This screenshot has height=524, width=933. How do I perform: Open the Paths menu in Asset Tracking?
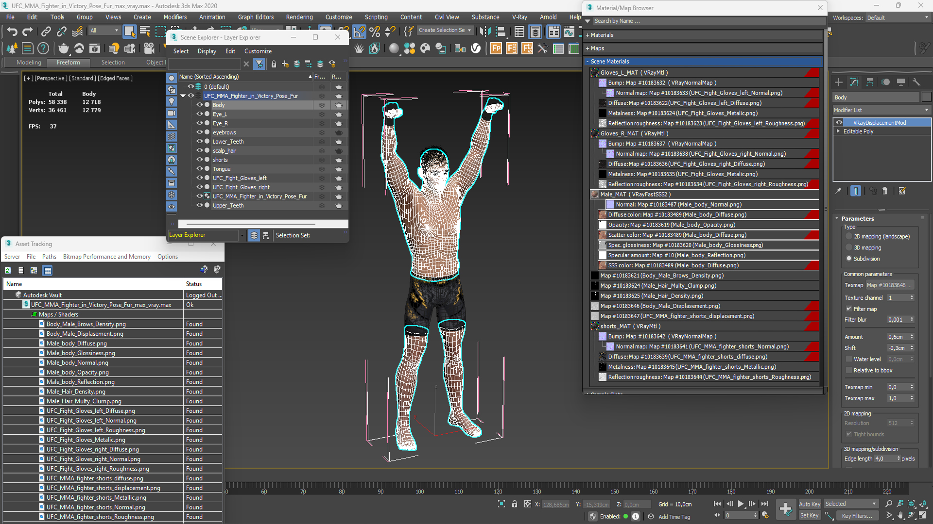pos(49,257)
